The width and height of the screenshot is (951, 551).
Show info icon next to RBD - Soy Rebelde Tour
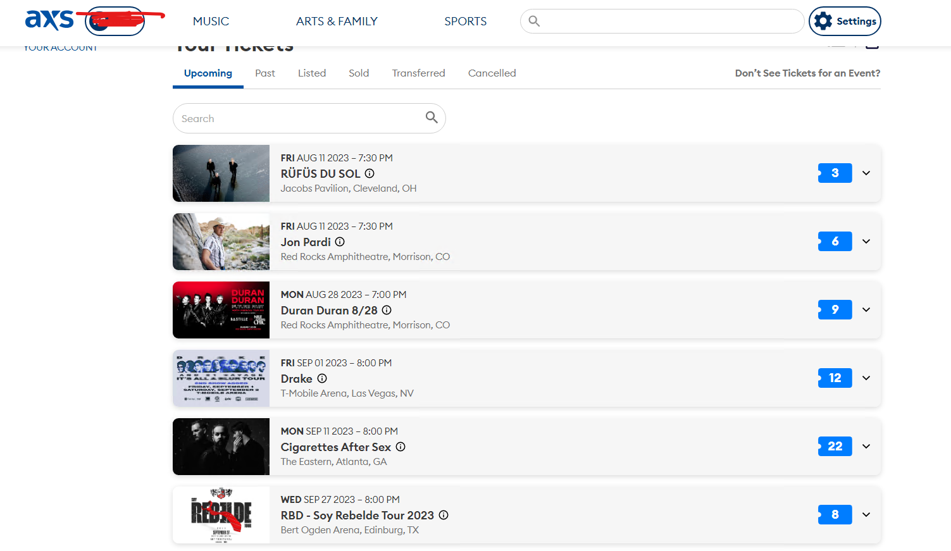[444, 515]
